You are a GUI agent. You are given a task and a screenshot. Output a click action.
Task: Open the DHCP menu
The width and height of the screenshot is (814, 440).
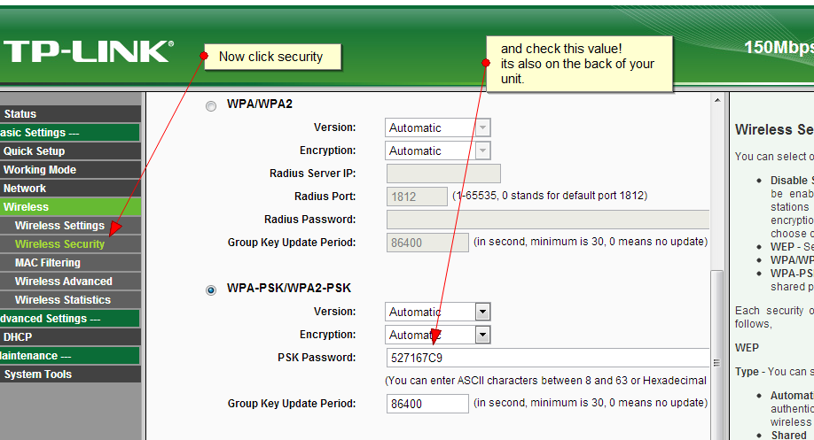click(70, 337)
